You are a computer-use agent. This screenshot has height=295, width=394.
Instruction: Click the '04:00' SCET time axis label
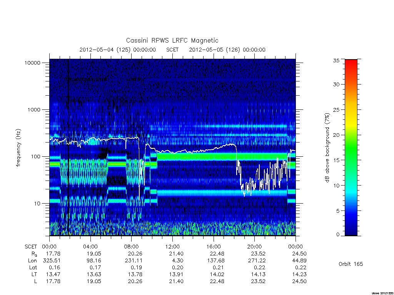pyautogui.click(x=90, y=247)
